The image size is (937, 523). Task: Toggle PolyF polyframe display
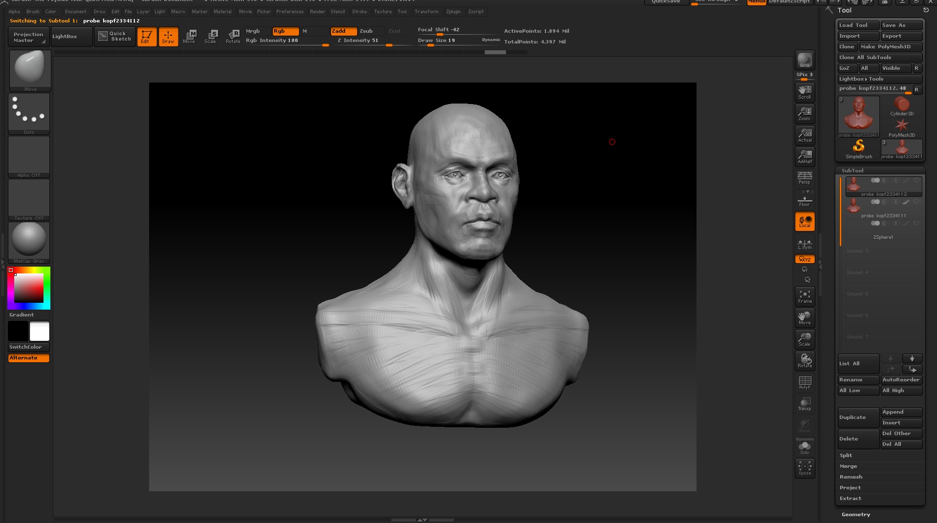click(x=805, y=382)
